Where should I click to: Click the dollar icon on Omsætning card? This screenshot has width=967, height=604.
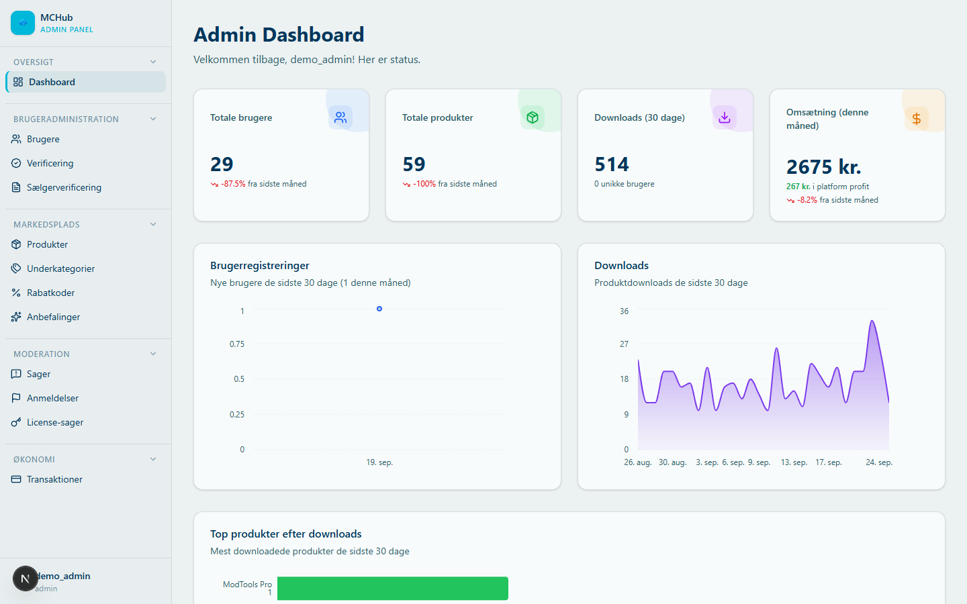tap(917, 119)
